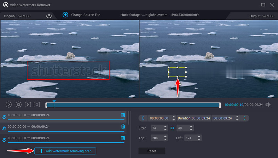Click Add watermark removing area button
The image size is (278, 158).
tap(65, 151)
